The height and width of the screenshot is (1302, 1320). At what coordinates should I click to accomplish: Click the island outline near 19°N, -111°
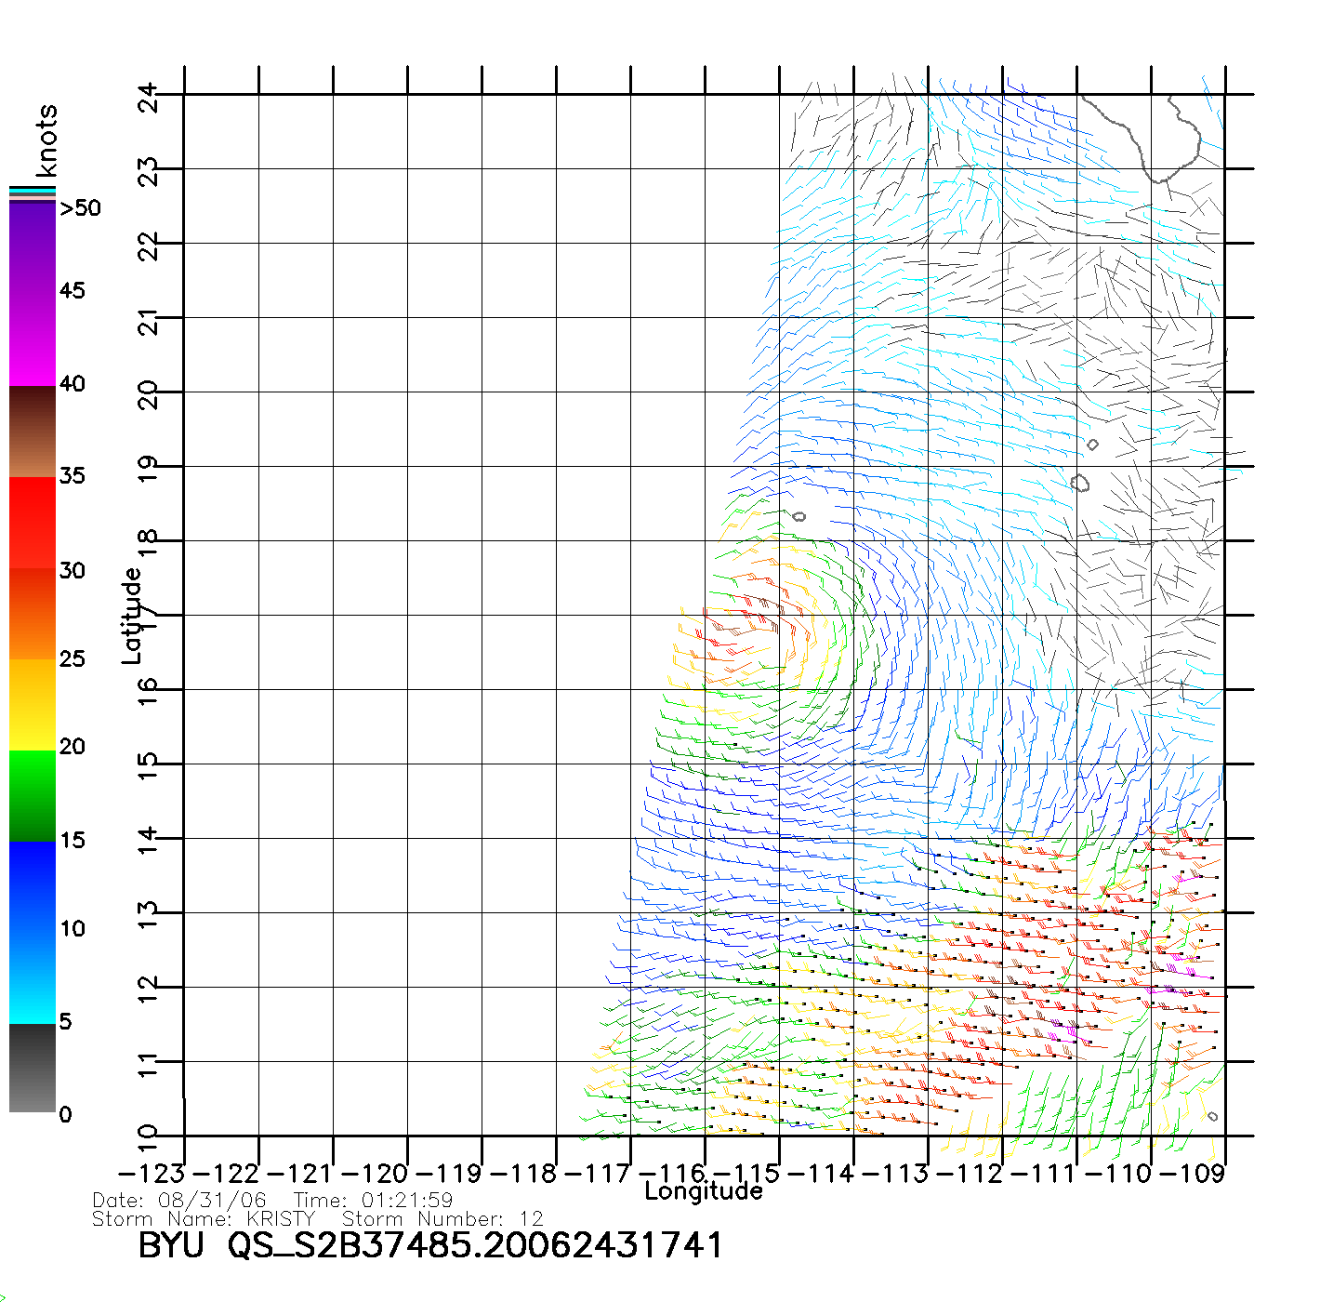click(x=1079, y=483)
